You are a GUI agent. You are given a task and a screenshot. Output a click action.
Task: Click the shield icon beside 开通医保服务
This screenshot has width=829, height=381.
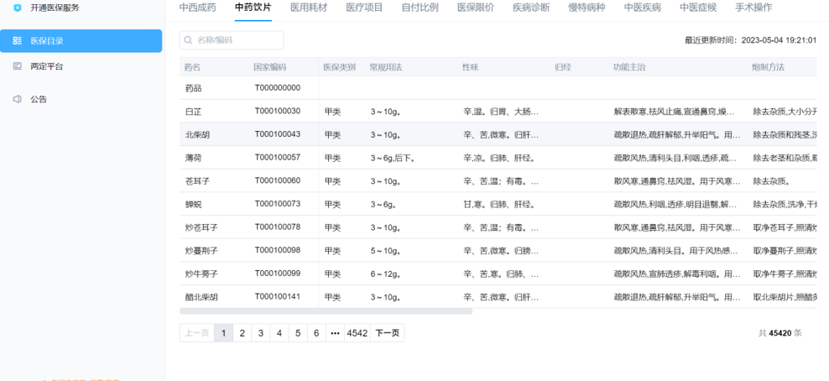point(18,8)
